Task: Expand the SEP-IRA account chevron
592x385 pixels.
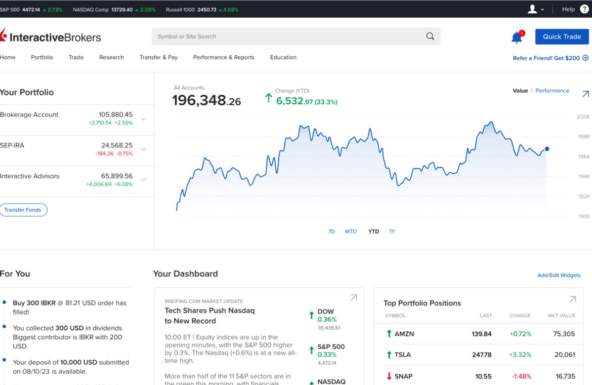Action: (144, 149)
